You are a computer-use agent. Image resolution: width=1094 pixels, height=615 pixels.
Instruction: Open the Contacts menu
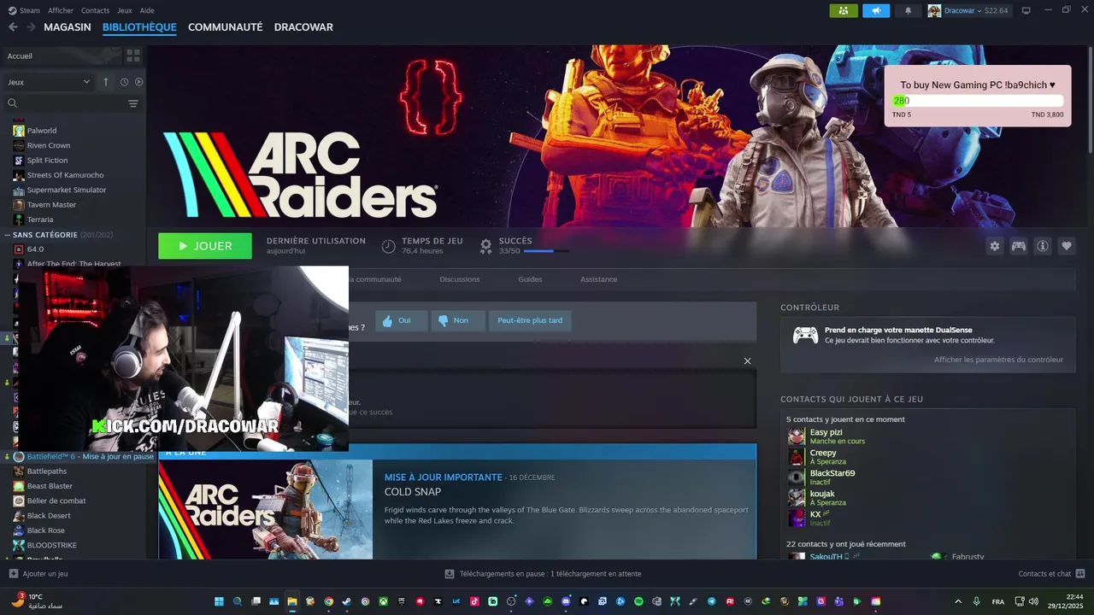(95, 10)
